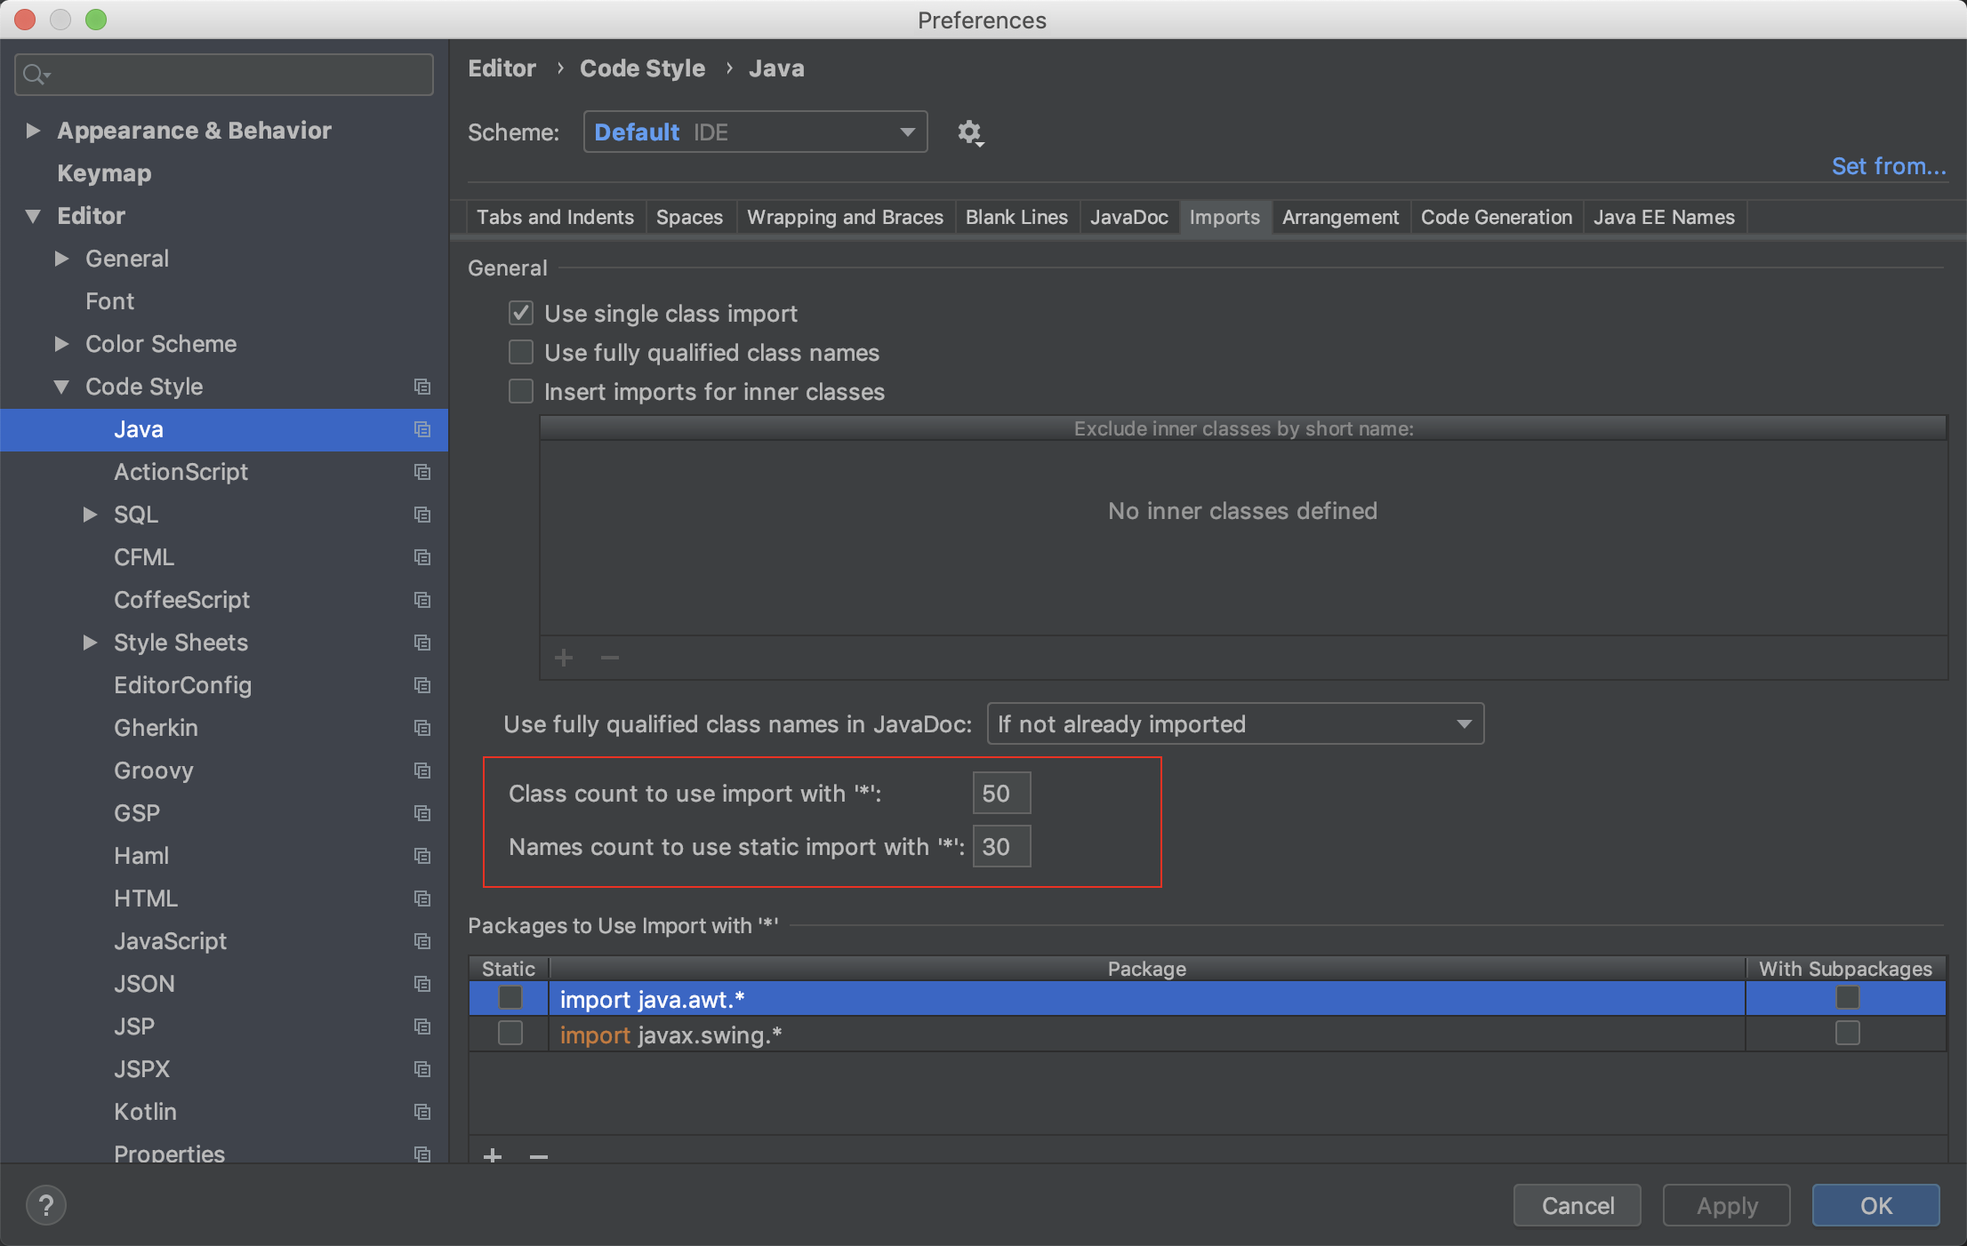Click remove package minus icon at bottom
The image size is (1967, 1246).
(539, 1155)
